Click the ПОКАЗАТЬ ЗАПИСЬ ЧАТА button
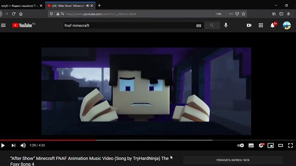The width and height of the screenshot is (296, 166). [233, 160]
